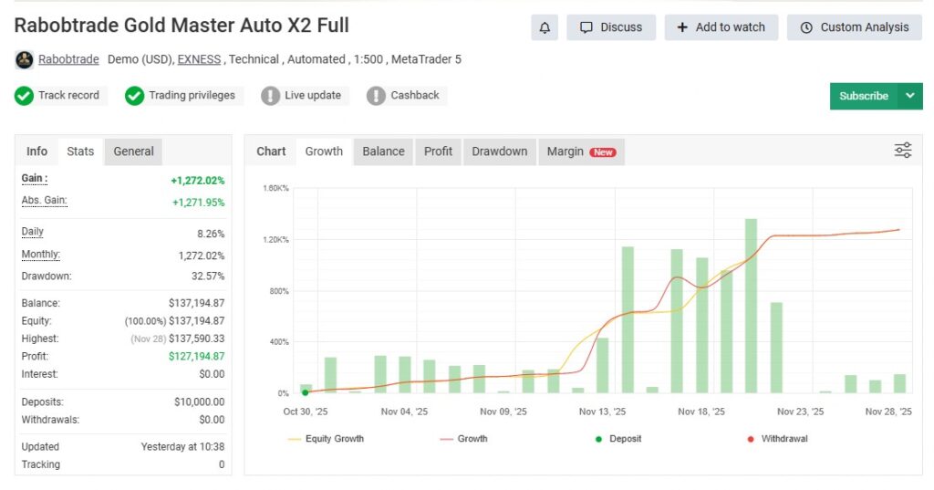Screen dimensions: 934x490
Task: Open chart settings sliders icon
Action: tap(902, 151)
